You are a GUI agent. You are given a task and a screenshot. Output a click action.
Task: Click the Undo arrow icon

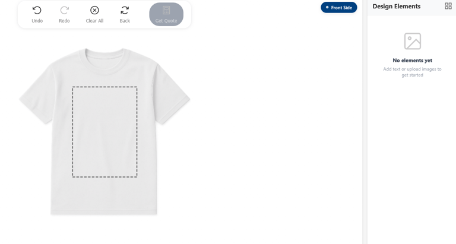37,11
